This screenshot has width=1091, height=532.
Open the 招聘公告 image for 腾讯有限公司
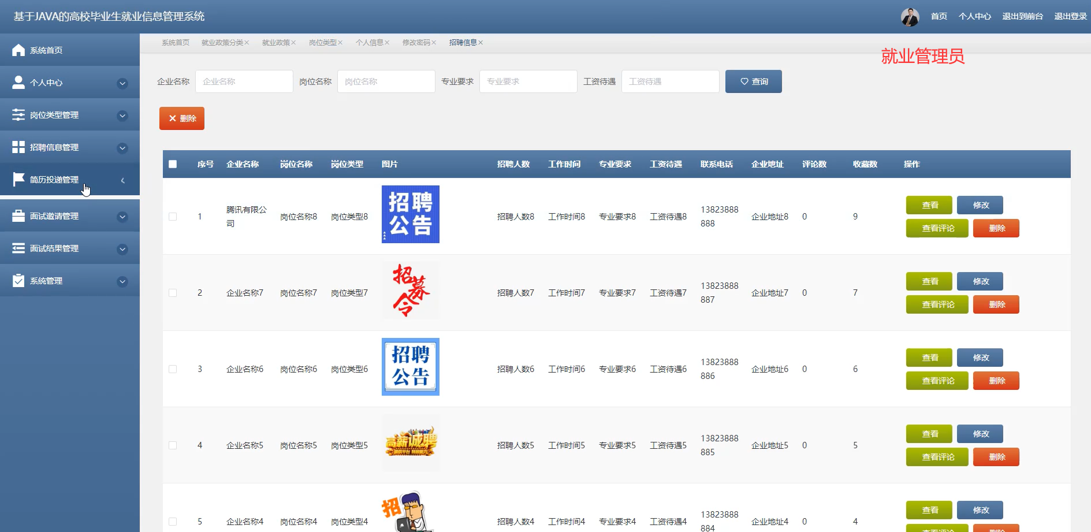411,214
